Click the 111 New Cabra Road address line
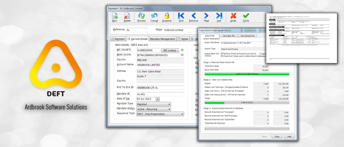The height and width of the screenshot is (147, 344). (x=160, y=71)
